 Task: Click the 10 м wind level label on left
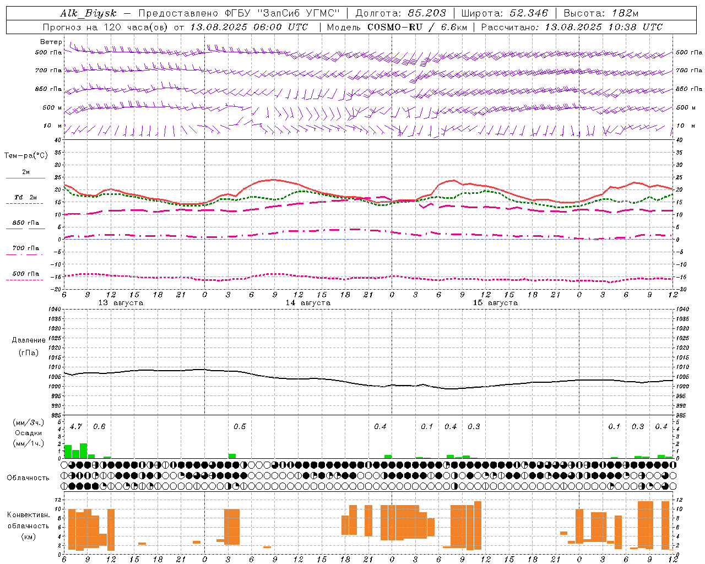tap(53, 126)
